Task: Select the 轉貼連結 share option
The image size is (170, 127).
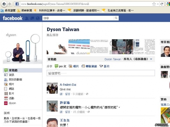Action: click(x=89, y=66)
